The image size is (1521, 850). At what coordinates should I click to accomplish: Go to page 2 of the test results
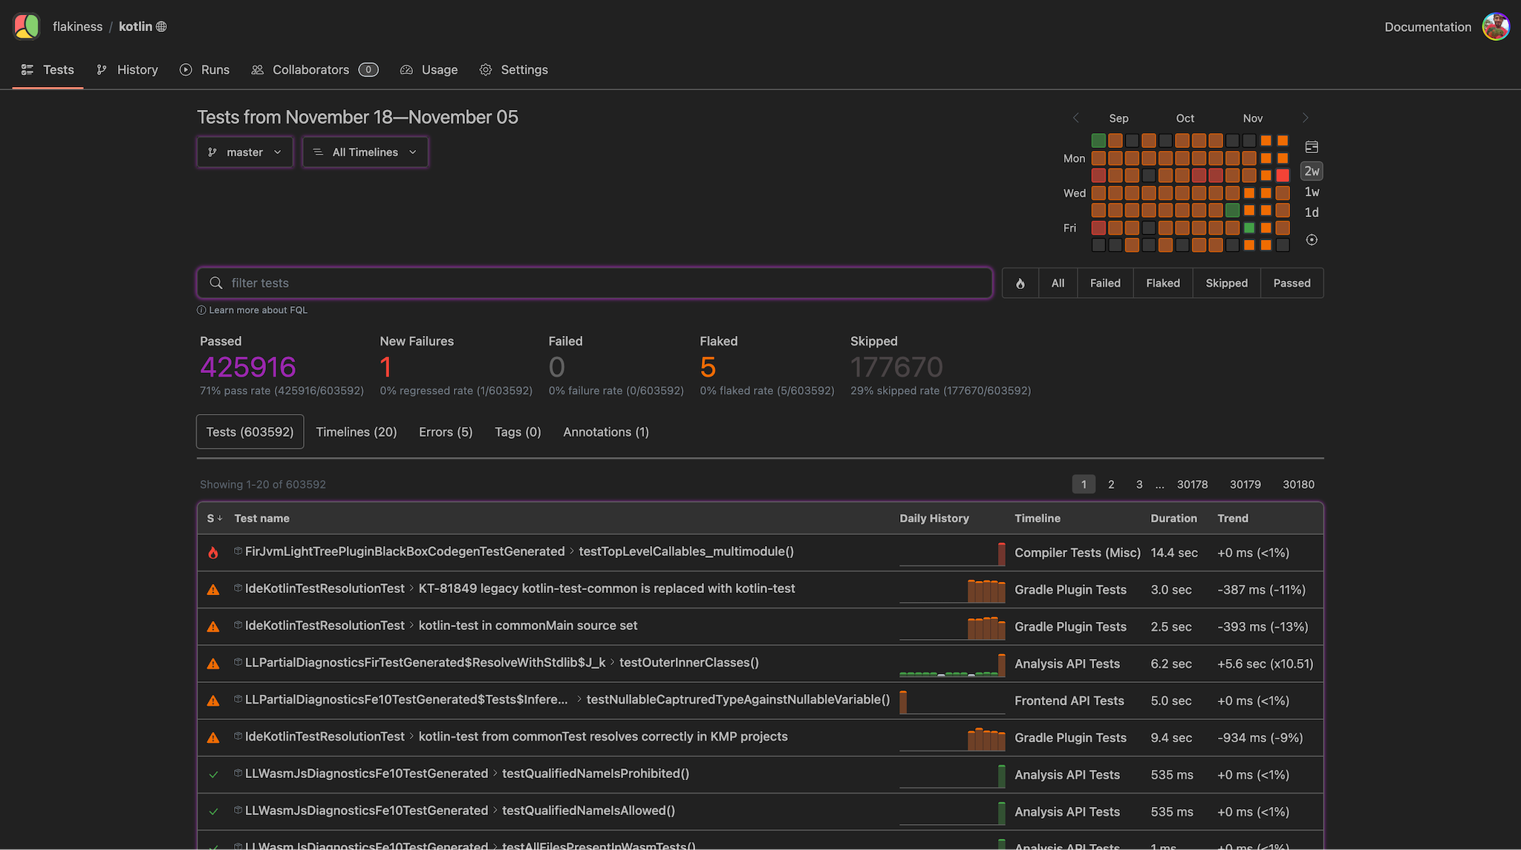point(1111,484)
